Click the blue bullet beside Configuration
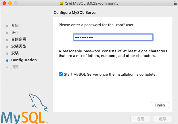Screen dimensions: 178x124 7,60
